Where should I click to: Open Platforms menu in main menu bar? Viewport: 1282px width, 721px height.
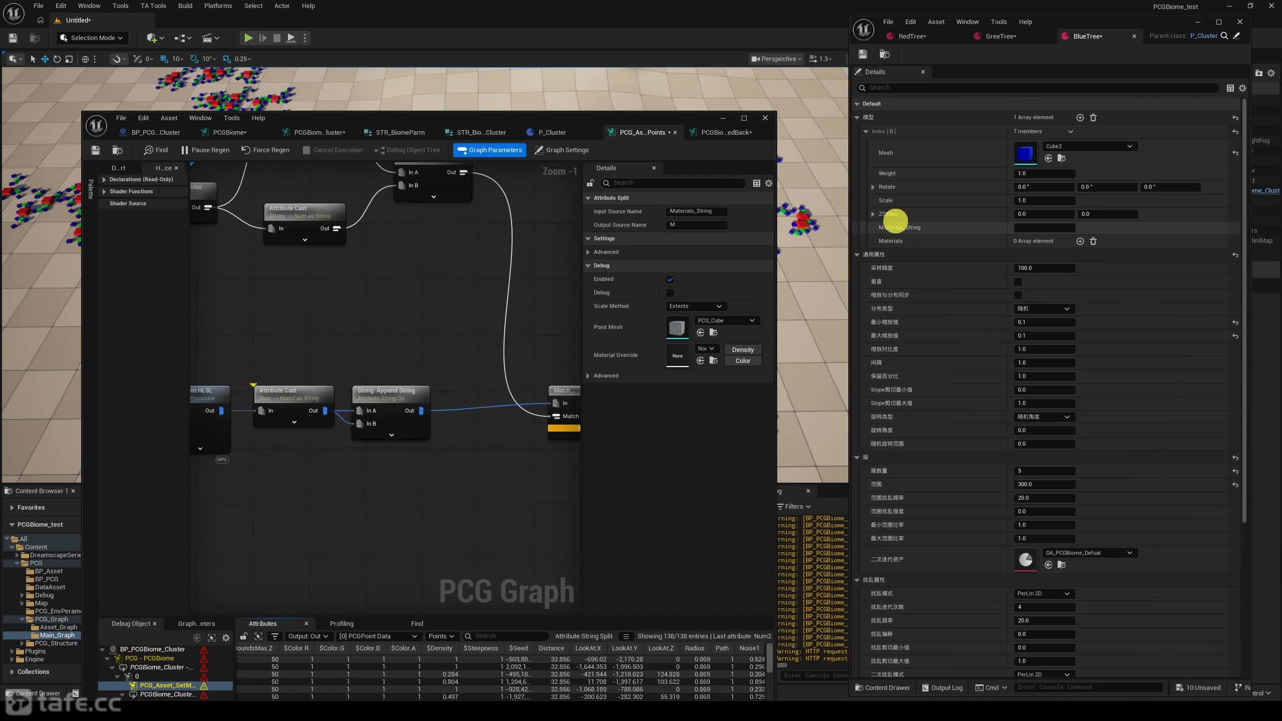click(x=218, y=6)
